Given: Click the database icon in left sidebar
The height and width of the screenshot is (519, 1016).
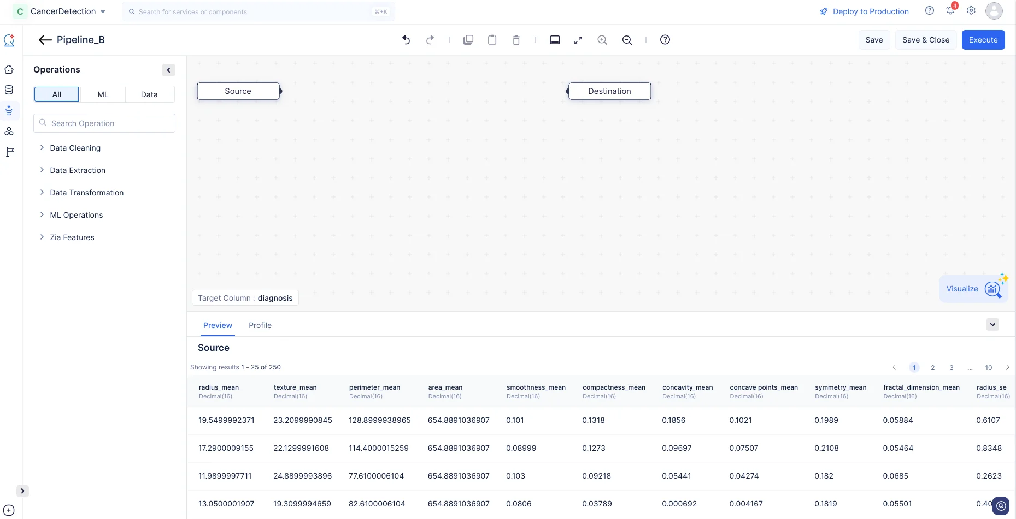Looking at the screenshot, I should point(9,90).
